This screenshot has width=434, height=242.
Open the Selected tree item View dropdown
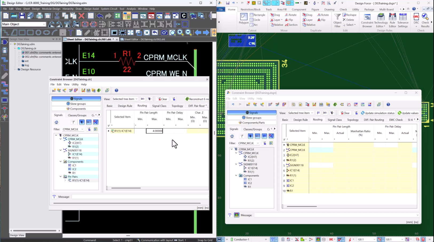click(125, 99)
